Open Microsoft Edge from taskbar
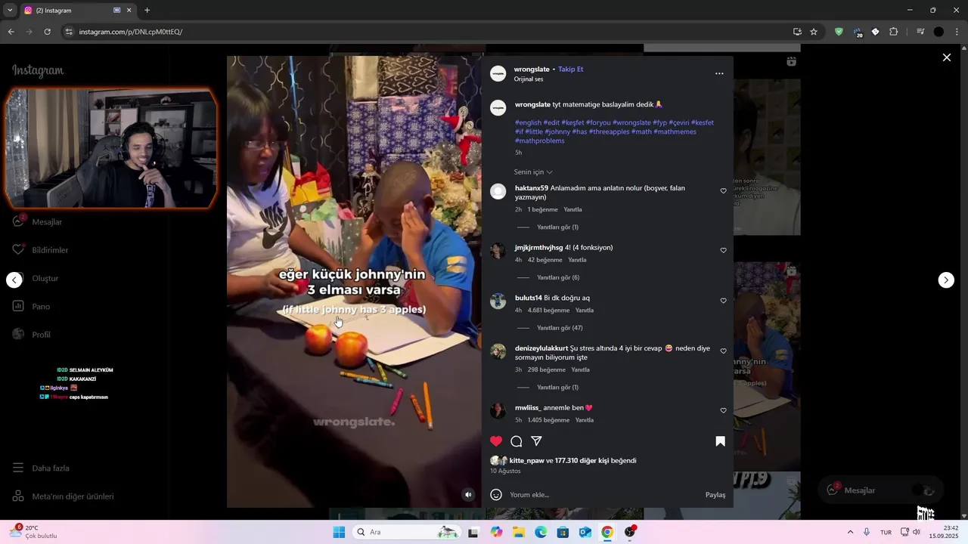The image size is (968, 544). click(x=541, y=532)
